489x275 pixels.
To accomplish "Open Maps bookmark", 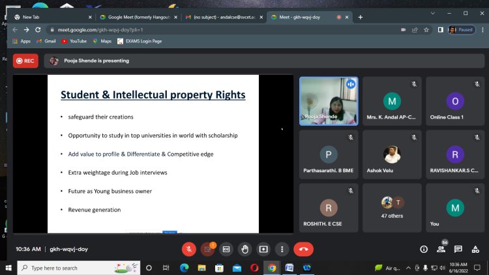I will (102, 41).
